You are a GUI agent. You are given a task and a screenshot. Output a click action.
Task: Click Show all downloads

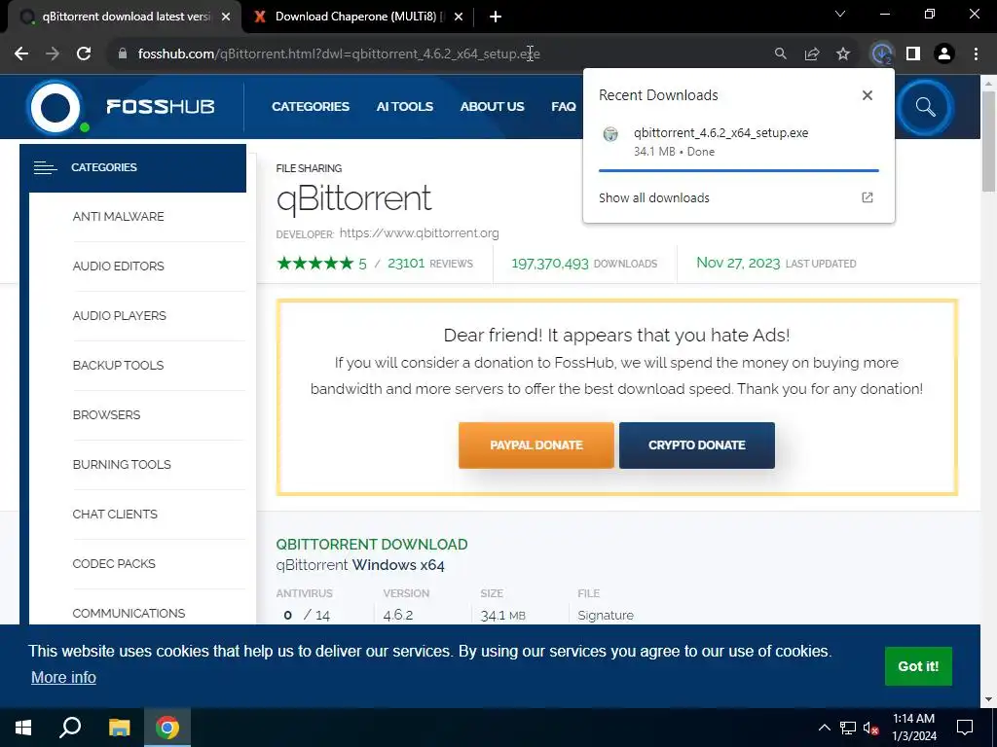pos(653,197)
